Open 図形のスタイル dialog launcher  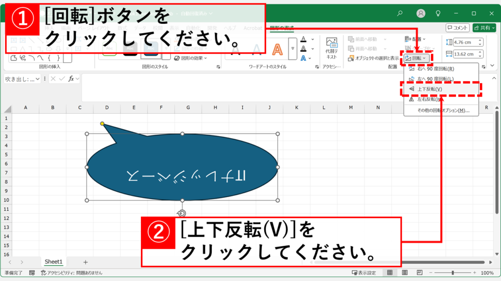218,67
